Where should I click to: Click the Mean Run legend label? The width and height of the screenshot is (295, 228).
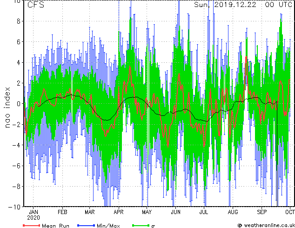pyautogui.click(x=55, y=226)
